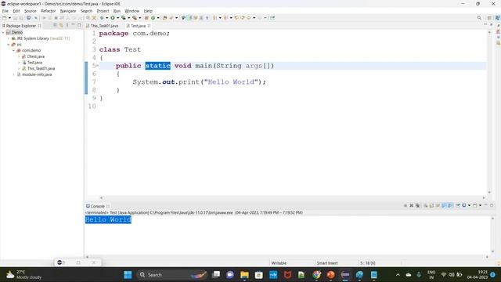
Task: Click the editor horizontal scrollbar
Action: 292,198
